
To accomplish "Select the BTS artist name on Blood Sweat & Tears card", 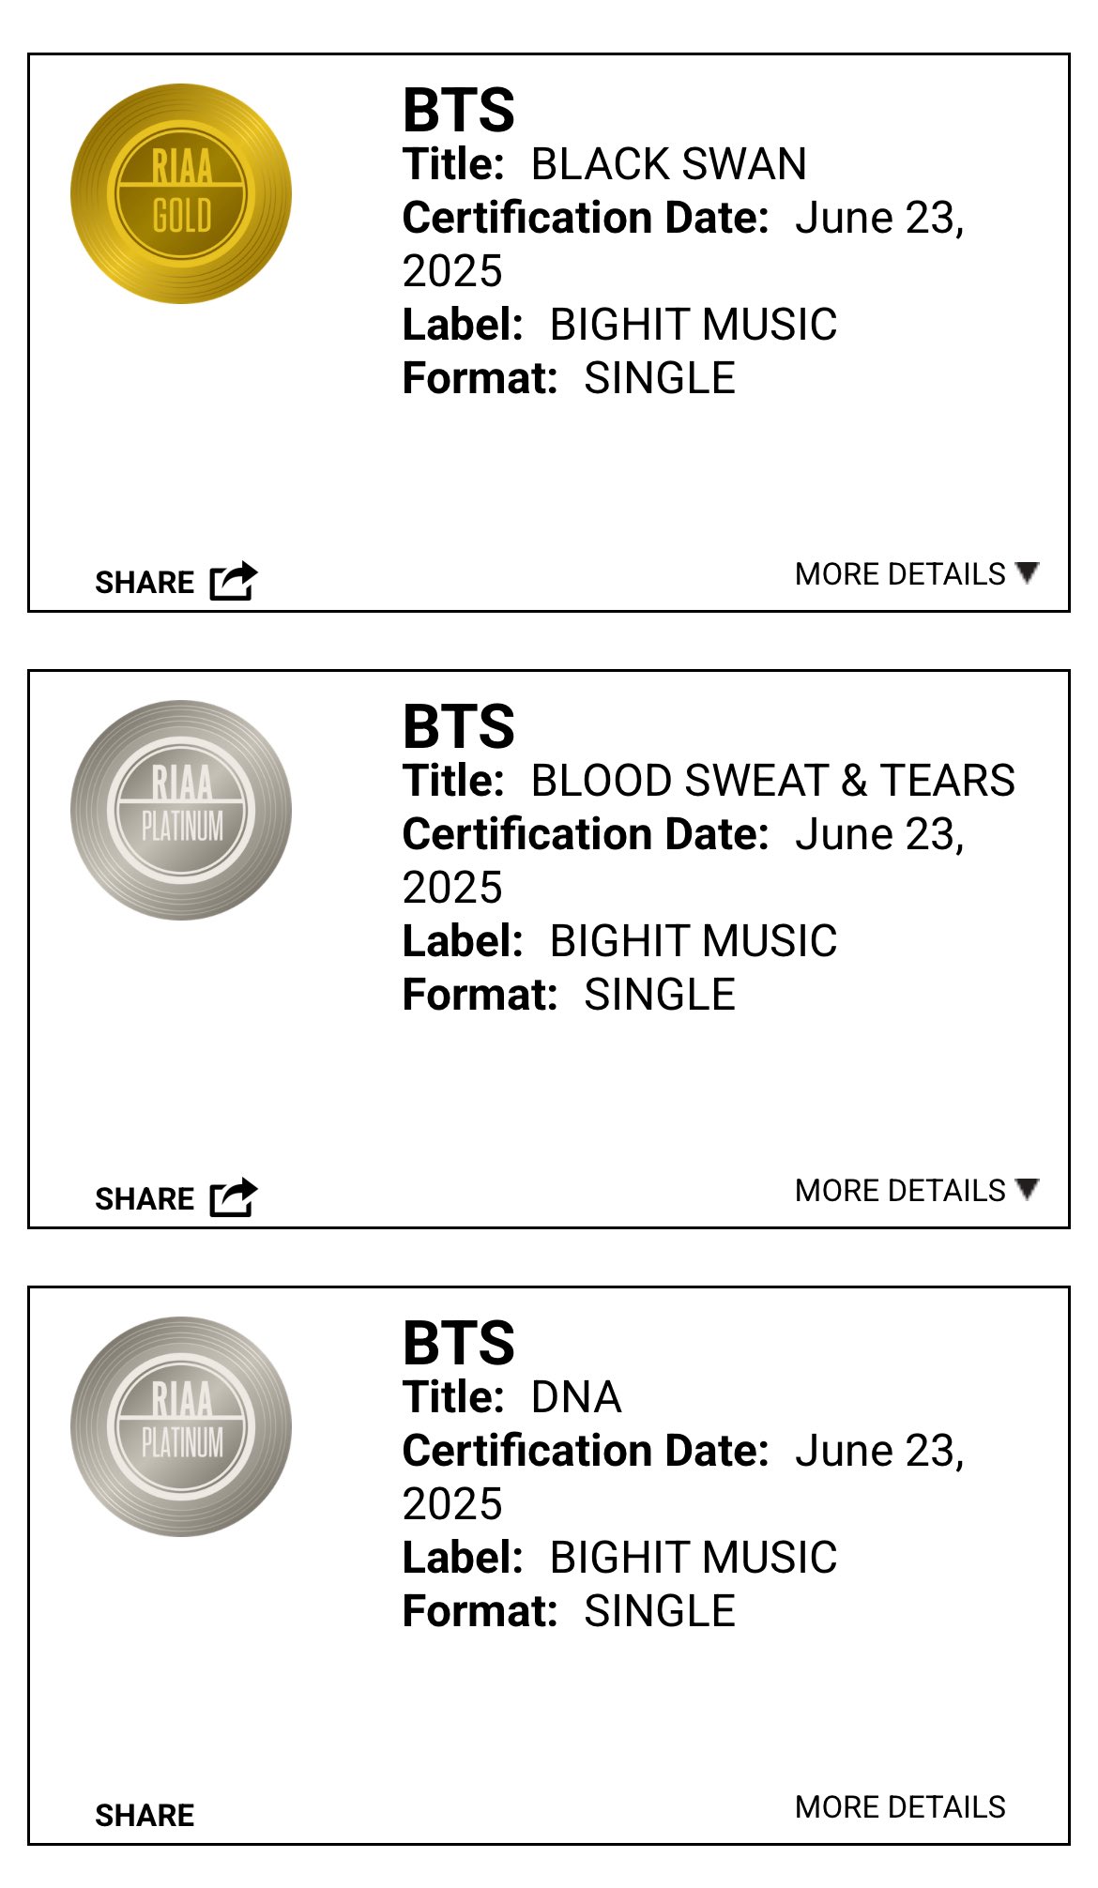I will [x=459, y=726].
